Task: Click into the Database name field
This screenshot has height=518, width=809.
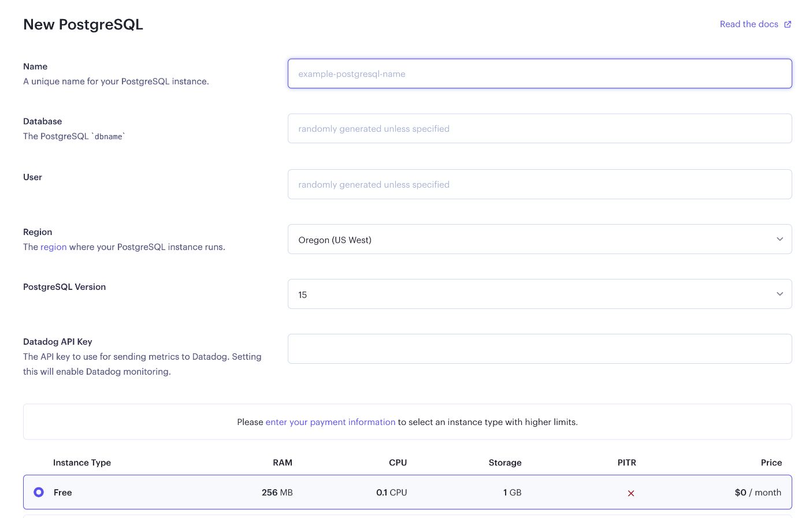Action: click(539, 128)
